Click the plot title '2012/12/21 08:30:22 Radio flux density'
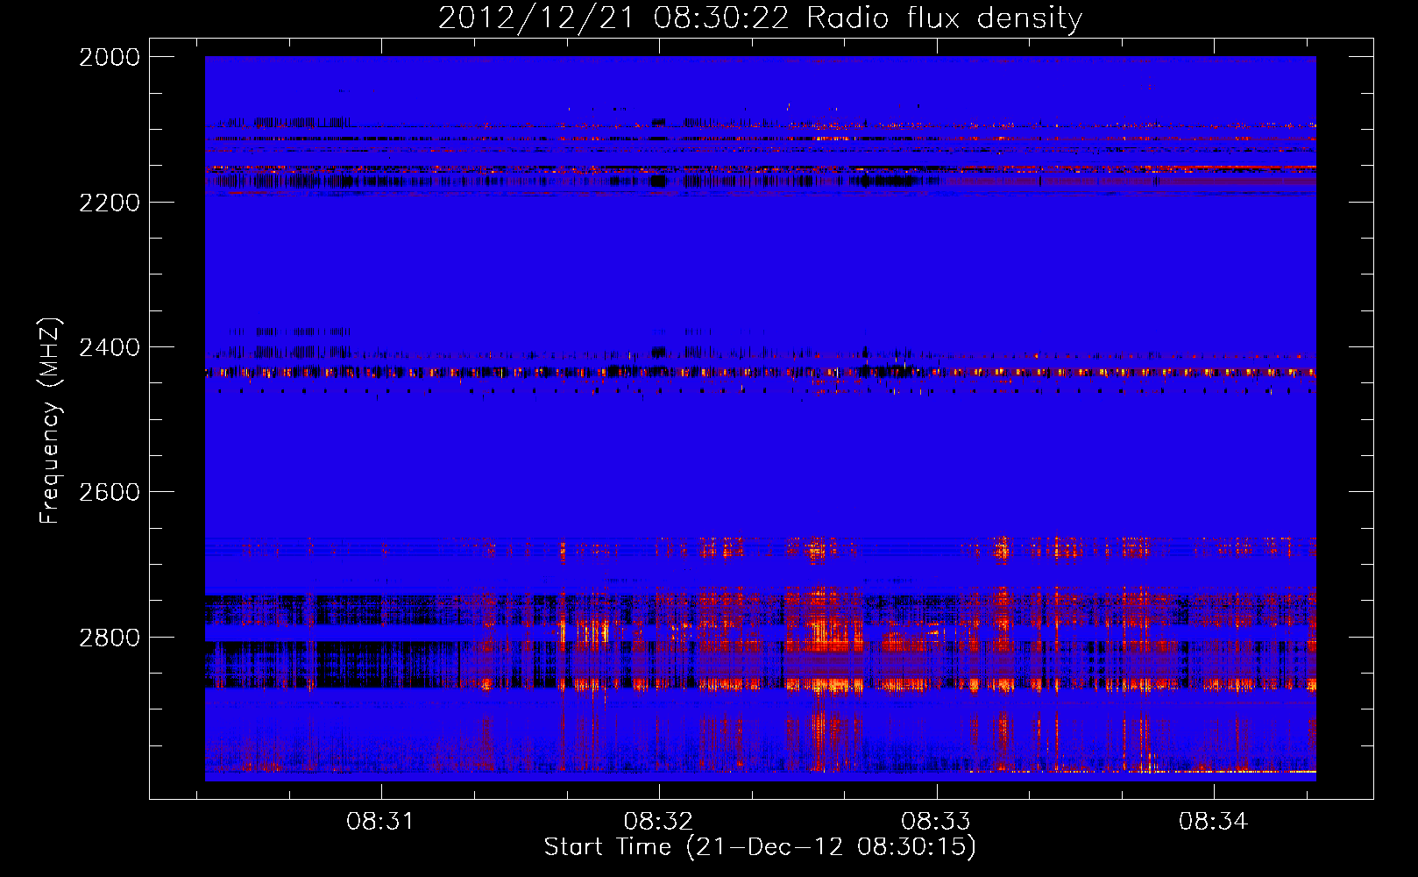 pos(760,18)
